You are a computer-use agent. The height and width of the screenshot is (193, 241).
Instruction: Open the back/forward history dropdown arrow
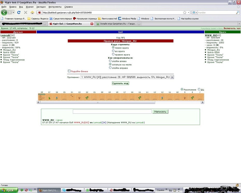13,12
